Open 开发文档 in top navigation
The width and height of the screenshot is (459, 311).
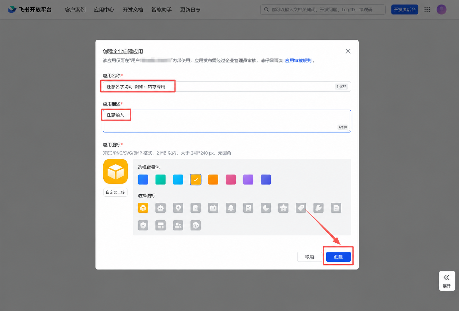click(x=133, y=10)
